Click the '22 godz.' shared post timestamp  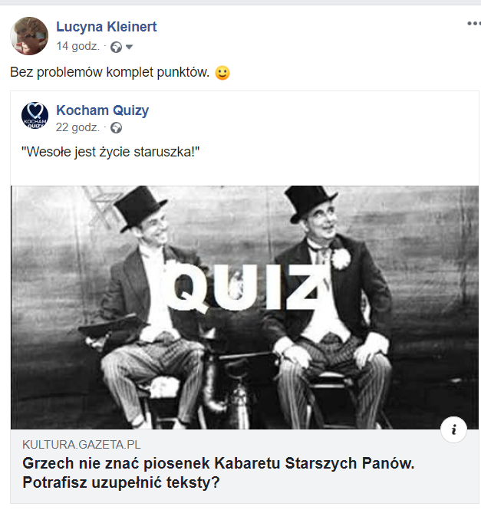(x=77, y=127)
